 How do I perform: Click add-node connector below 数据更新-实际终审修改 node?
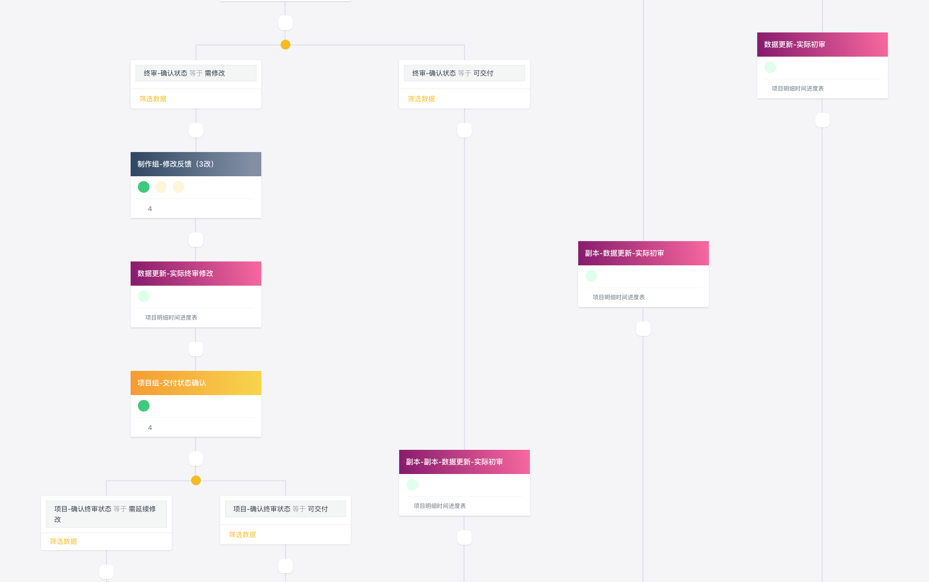point(196,349)
